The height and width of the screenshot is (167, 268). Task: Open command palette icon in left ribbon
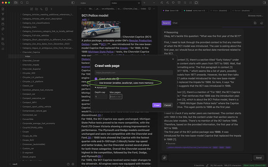pyautogui.click(x=3, y=34)
